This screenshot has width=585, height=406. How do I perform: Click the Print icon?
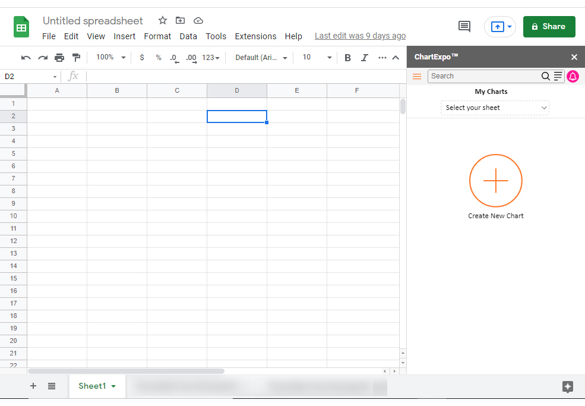click(x=59, y=58)
